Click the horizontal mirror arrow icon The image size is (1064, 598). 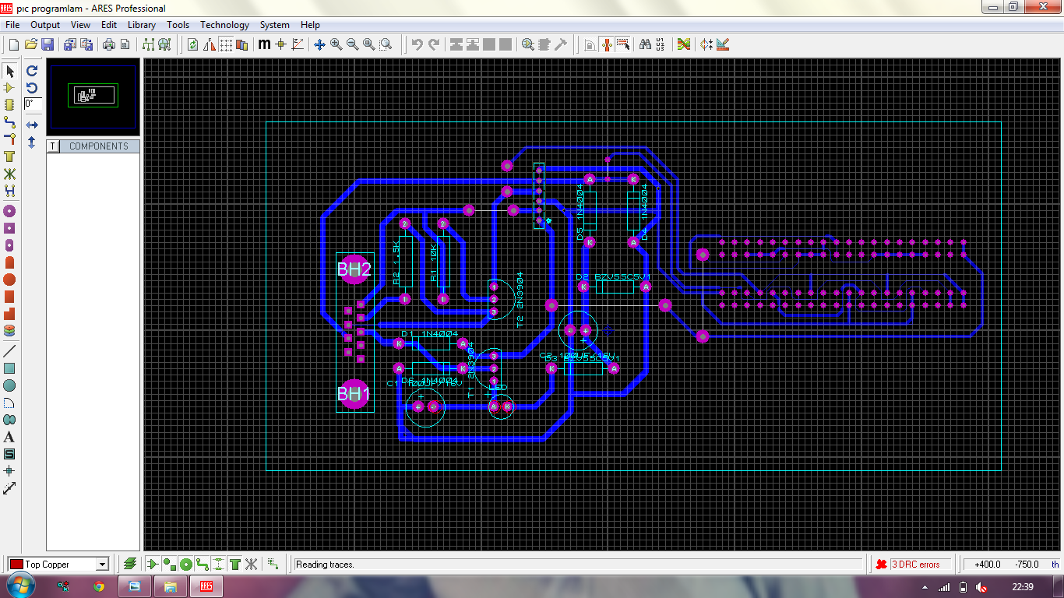click(32, 125)
